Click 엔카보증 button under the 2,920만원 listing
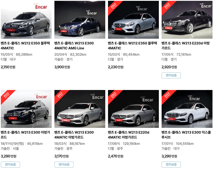The width and height of the screenshot is (213, 169). [x=171, y=75]
